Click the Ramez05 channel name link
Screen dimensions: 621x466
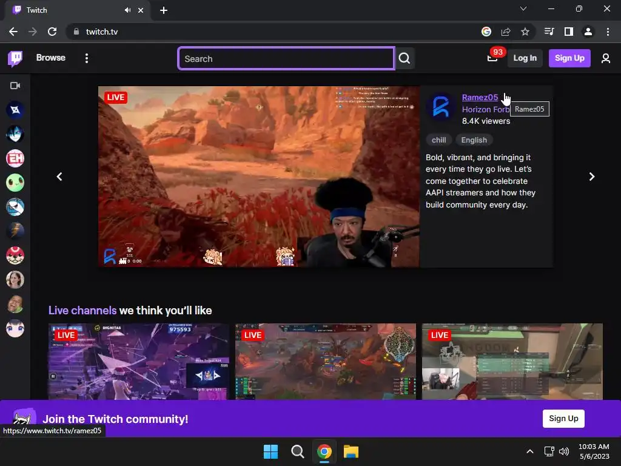point(480,98)
